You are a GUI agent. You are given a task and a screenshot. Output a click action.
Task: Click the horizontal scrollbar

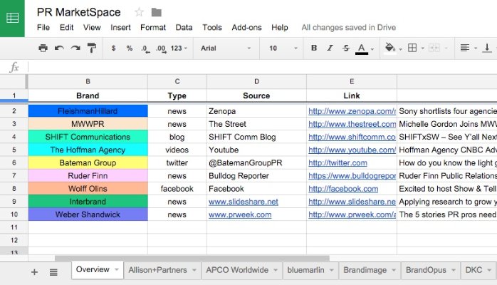point(192,258)
